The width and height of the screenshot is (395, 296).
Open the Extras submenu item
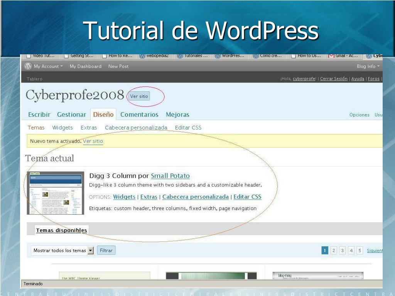(x=89, y=128)
